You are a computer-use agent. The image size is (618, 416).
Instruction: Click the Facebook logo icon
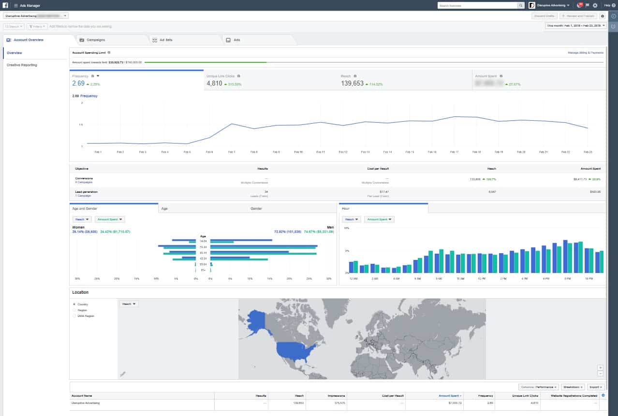pos(6,5)
